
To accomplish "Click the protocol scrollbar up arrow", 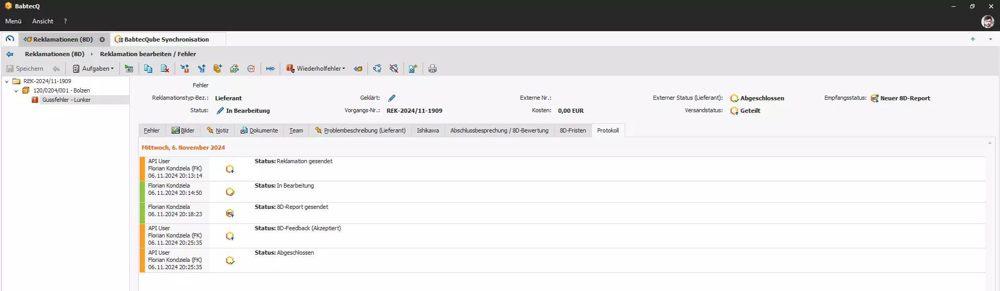I will tap(990, 143).
